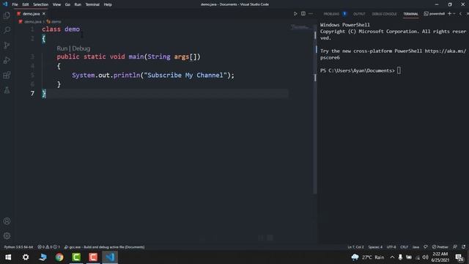Open the aka.ms pscore6 link in terminal

(x=446, y=51)
